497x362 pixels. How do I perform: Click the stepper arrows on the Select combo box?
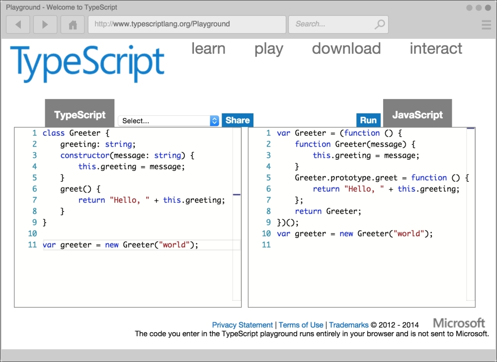(214, 120)
